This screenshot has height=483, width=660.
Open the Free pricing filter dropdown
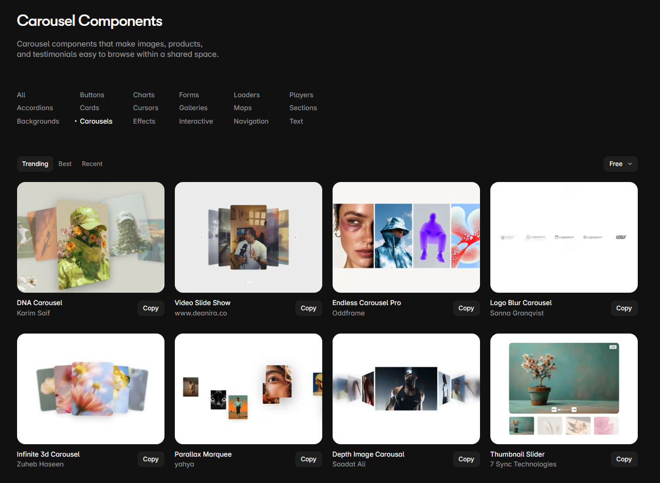pos(620,164)
